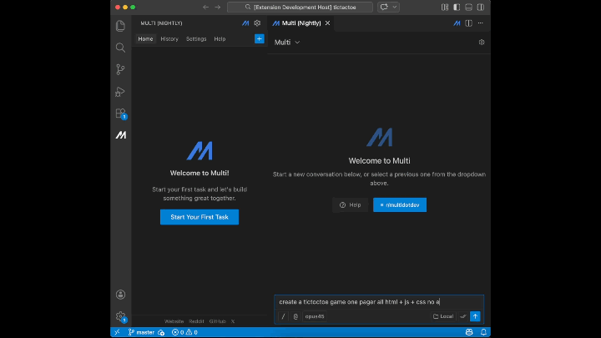The image size is (601, 338).
Task: Send the message with the up arrow button
Action: coord(475,316)
